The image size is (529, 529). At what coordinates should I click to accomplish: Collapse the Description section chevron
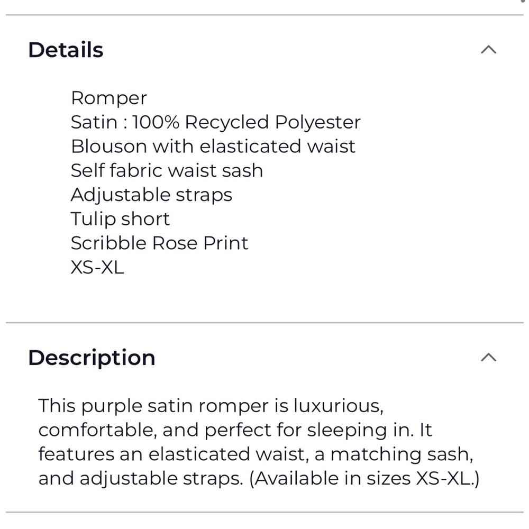[x=488, y=358]
